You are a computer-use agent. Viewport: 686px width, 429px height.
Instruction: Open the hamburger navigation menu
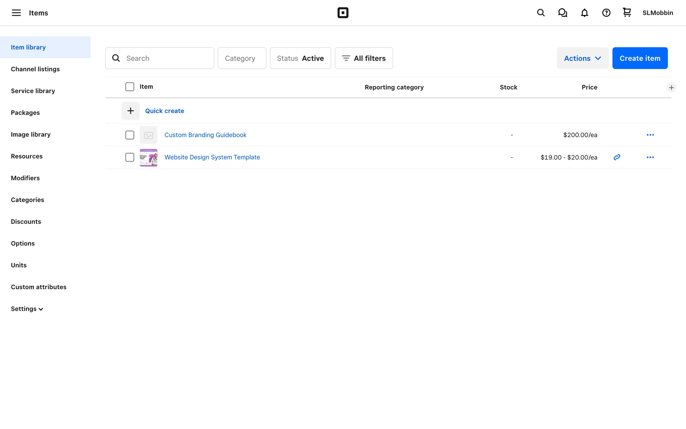pos(16,13)
